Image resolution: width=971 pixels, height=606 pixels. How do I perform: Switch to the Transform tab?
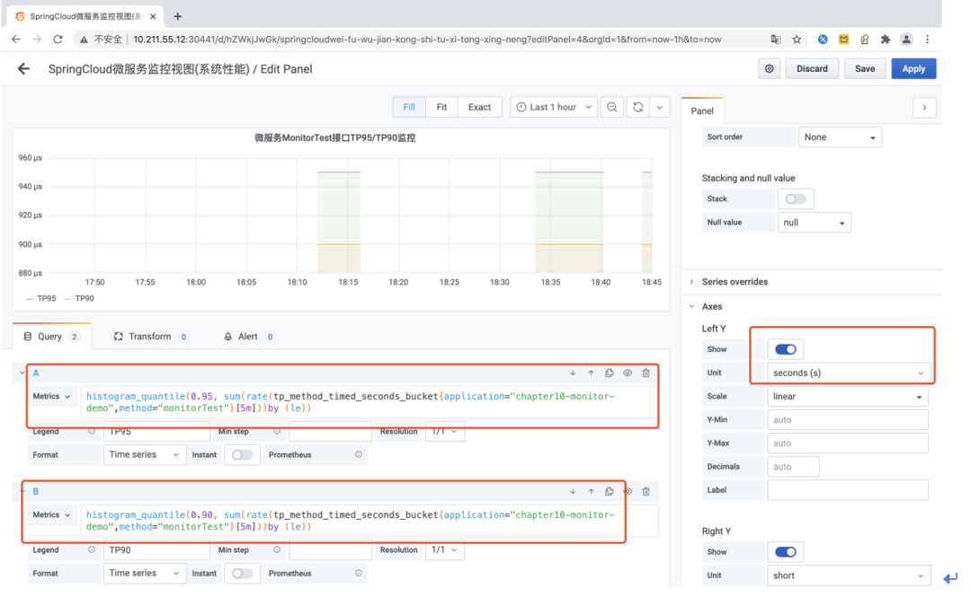coord(149,337)
